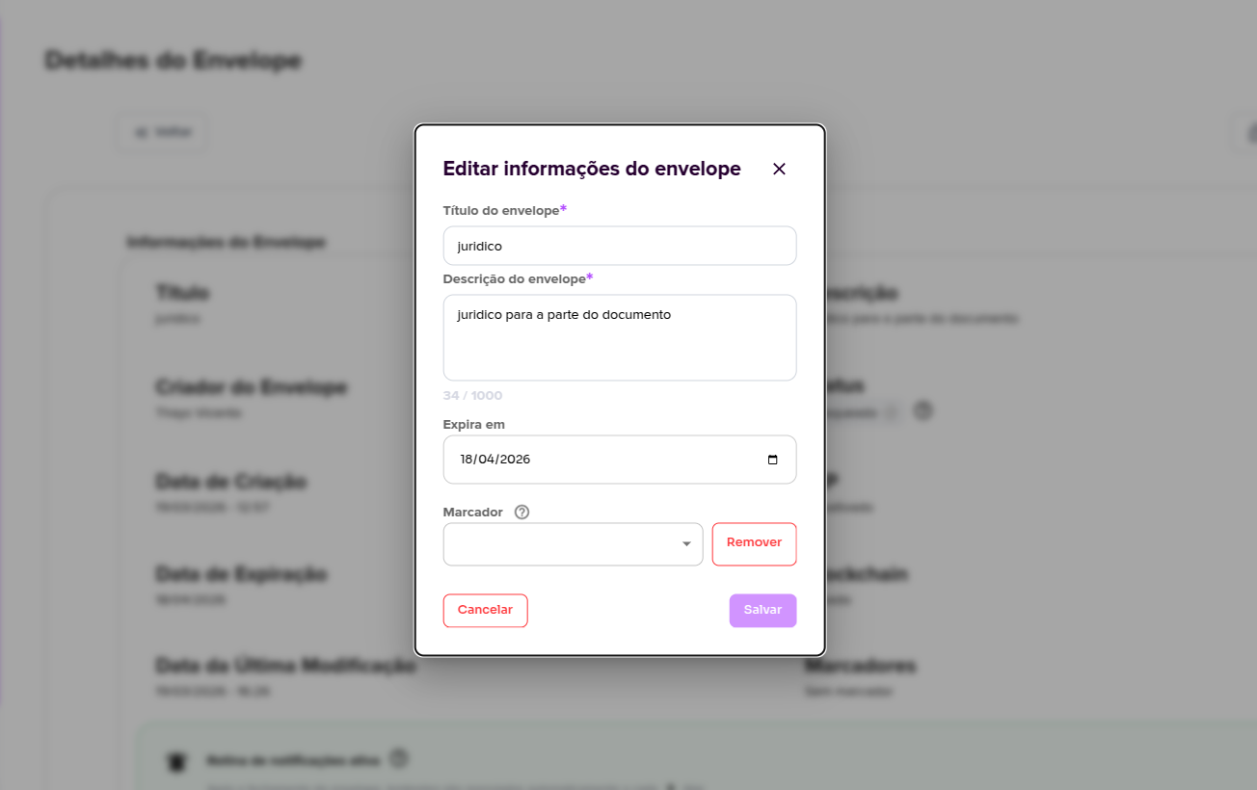Select the year 2026 in Expira em
The image size is (1257, 790).
click(515, 460)
